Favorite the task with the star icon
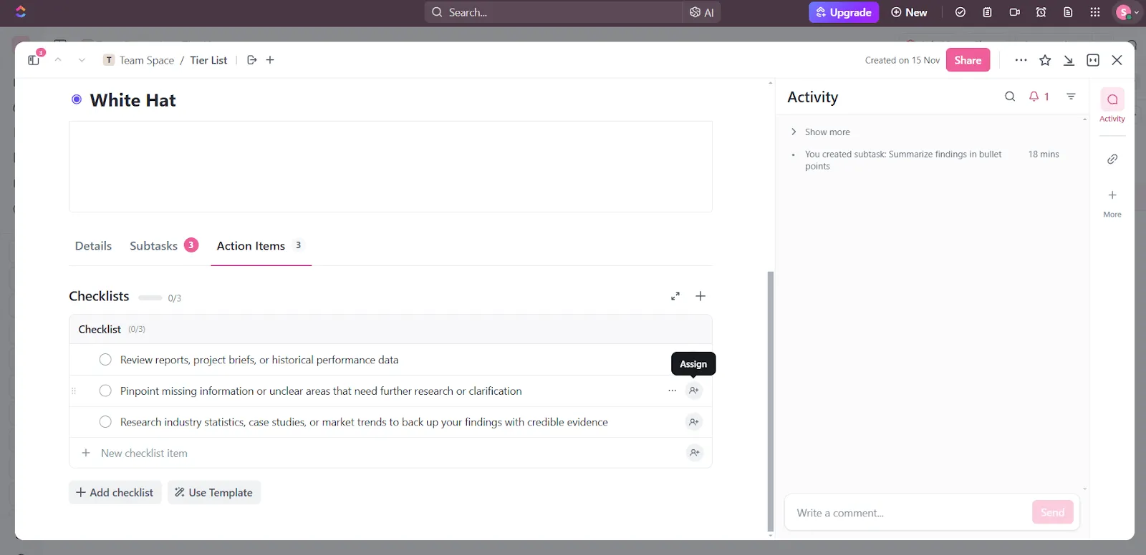The height and width of the screenshot is (555, 1146). click(1045, 60)
